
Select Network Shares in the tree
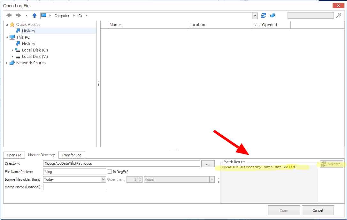(x=31, y=63)
